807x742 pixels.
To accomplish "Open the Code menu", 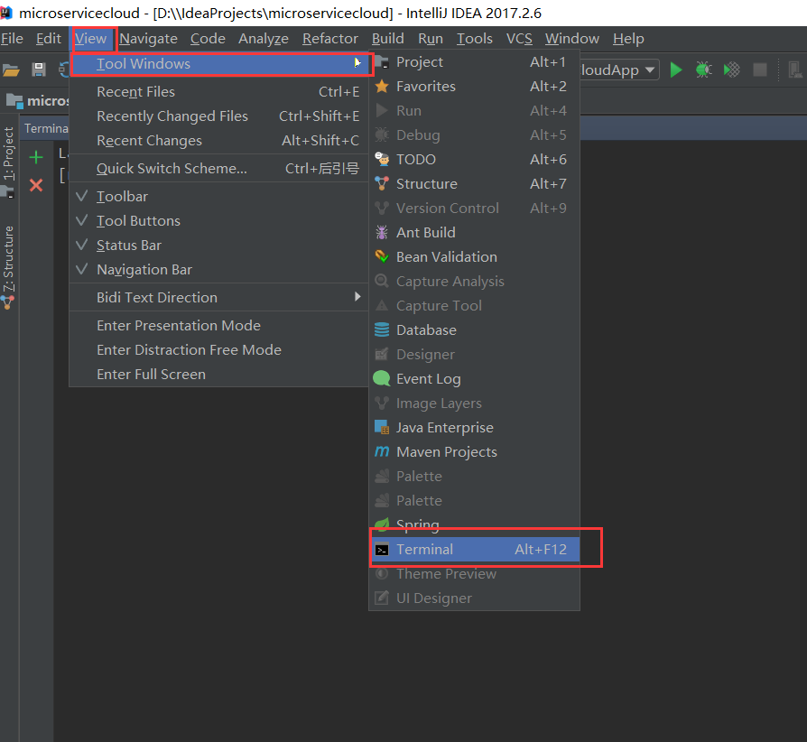I will tap(208, 39).
